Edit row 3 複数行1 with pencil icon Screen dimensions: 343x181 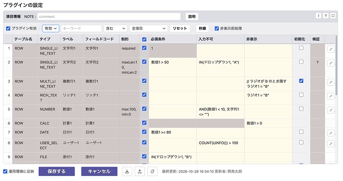coord(331,82)
